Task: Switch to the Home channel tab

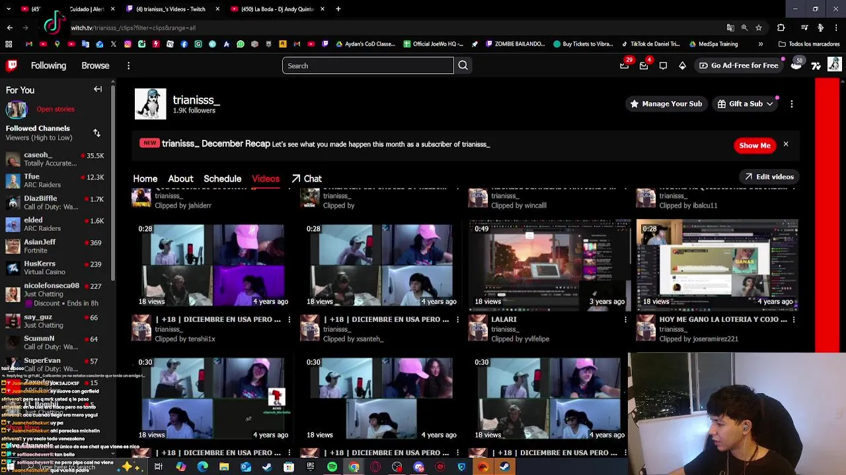Action: (x=145, y=179)
